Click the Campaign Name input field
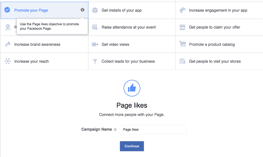263x157 pixels. click(x=153, y=130)
